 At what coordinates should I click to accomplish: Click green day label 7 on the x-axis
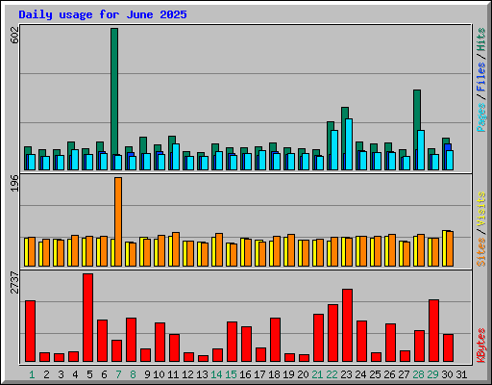[x=118, y=374]
